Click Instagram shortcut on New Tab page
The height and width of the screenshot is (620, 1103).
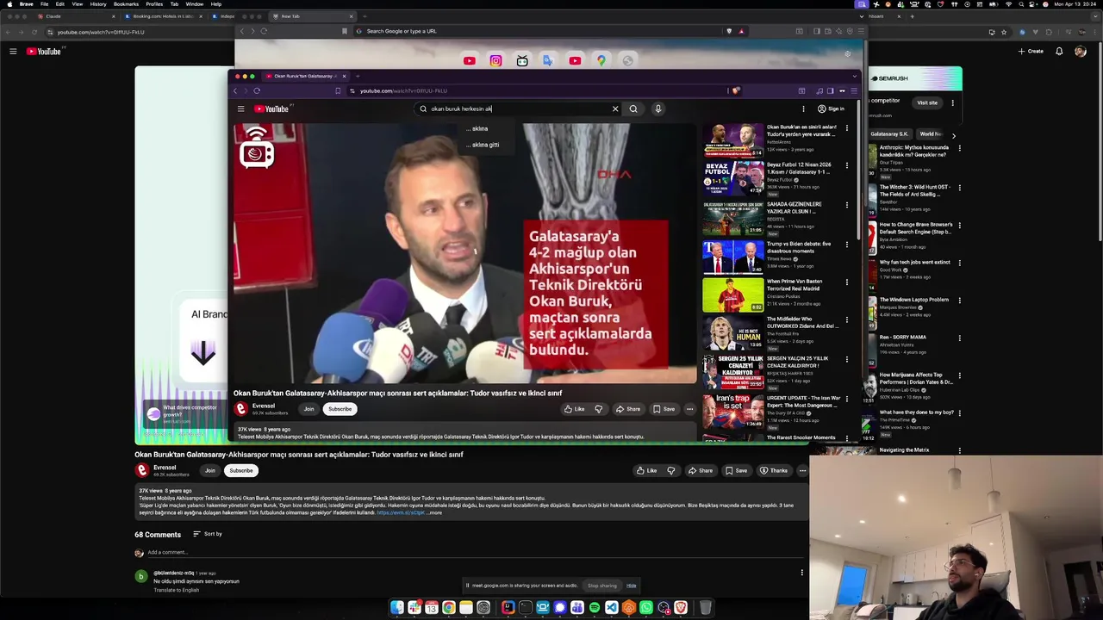495,60
